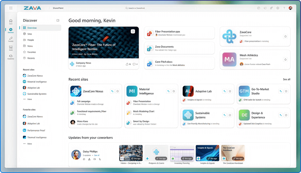Click the megaphone feedback icon in the top bar

(x=265, y=8)
